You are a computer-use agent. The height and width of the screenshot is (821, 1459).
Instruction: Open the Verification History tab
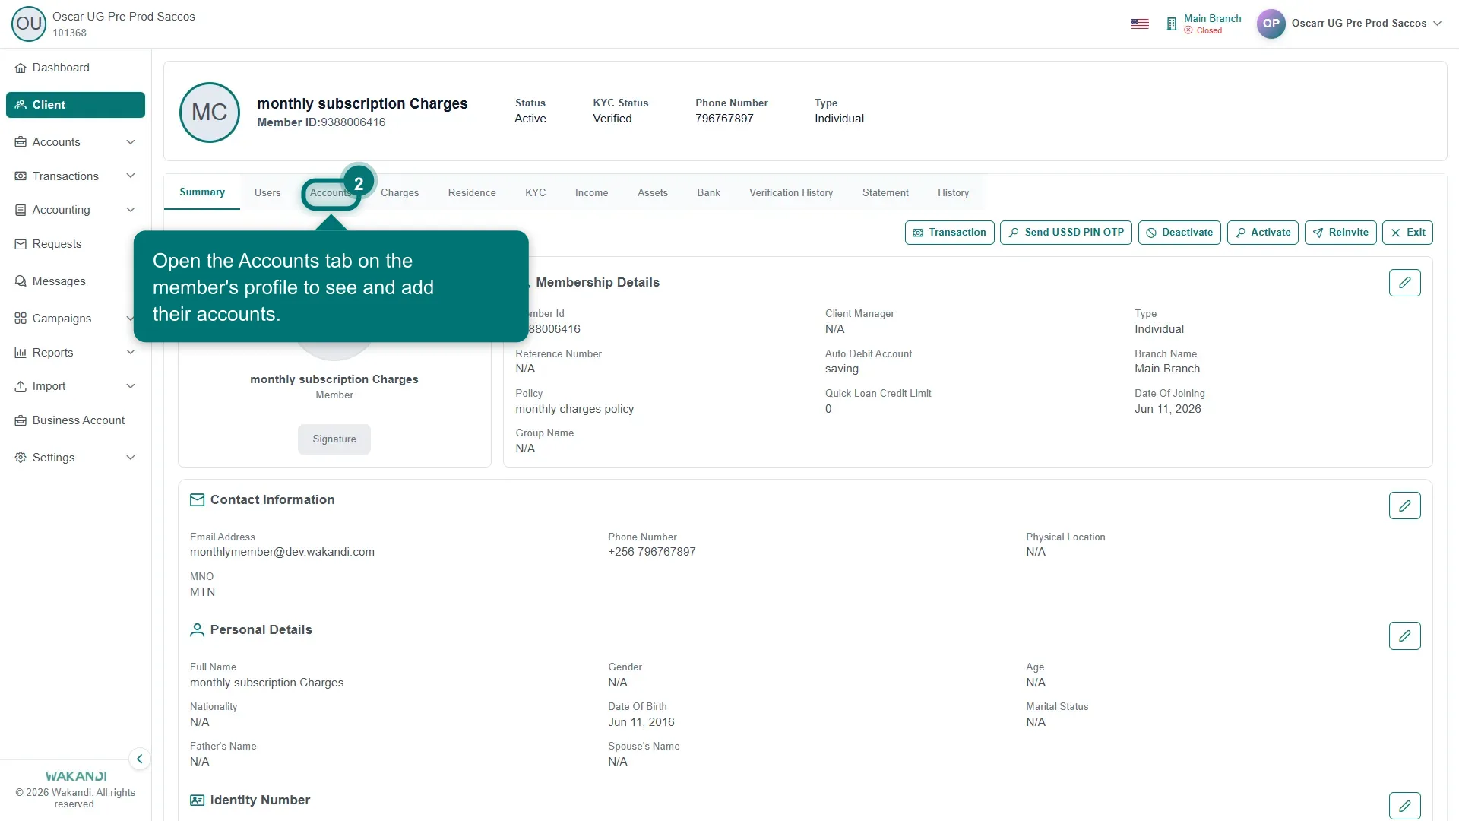pyautogui.click(x=791, y=193)
